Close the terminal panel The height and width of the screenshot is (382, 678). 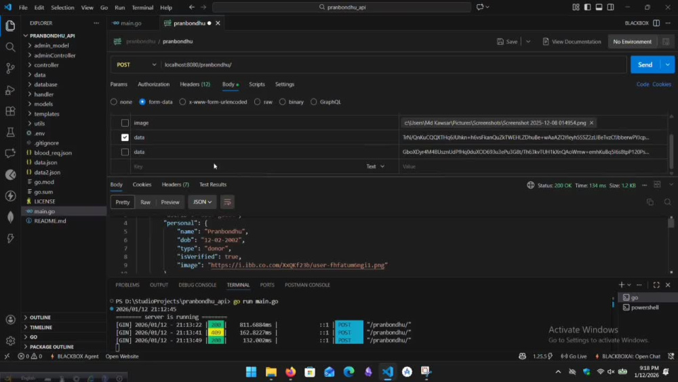point(668,285)
